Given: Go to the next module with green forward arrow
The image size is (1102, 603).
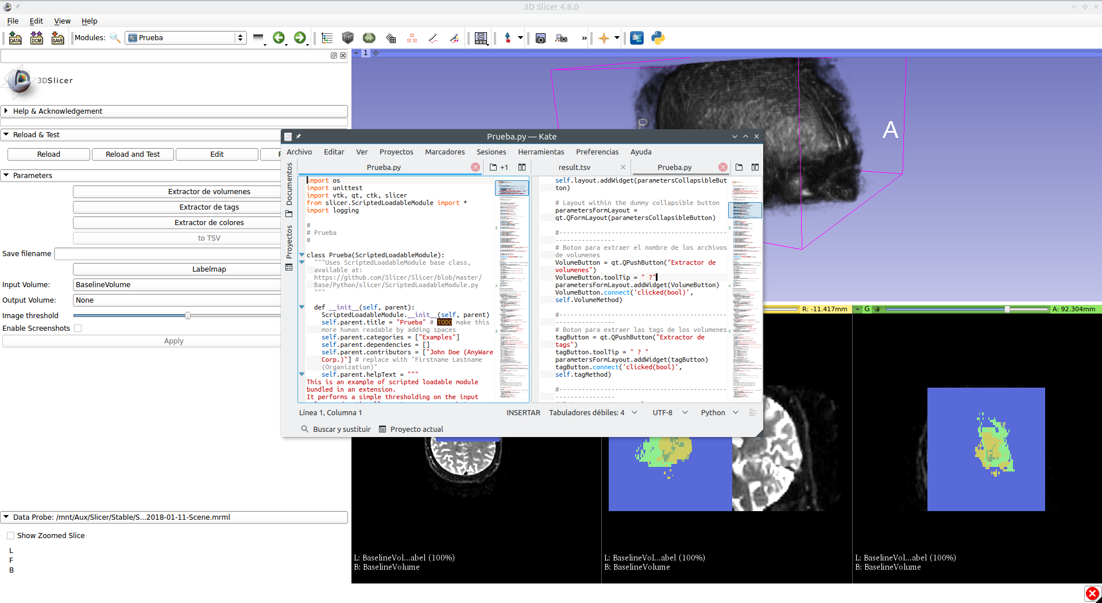Looking at the screenshot, I should pyautogui.click(x=300, y=38).
